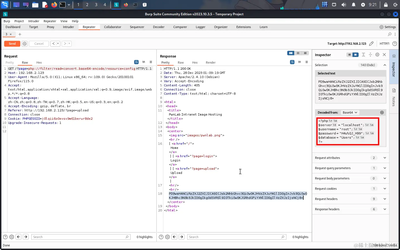Switch to workspace 2 in panel
Image resolution: width=400 pixels, height=250 pixels.
[x=87, y=5]
